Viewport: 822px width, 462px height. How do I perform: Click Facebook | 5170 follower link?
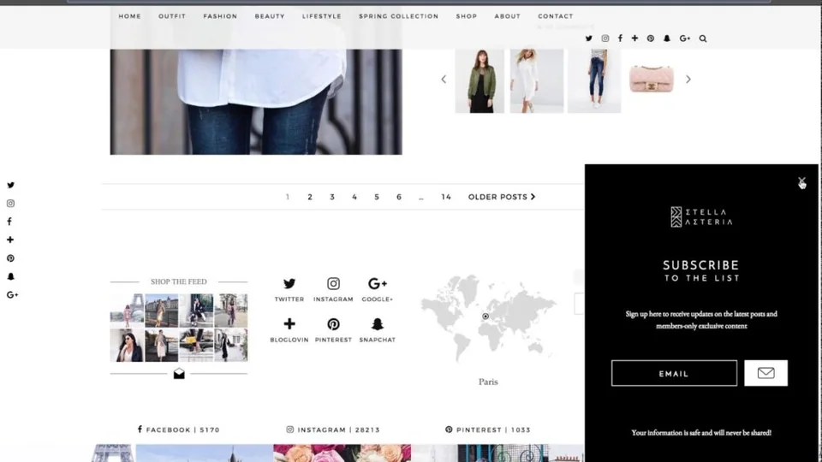[x=179, y=429]
